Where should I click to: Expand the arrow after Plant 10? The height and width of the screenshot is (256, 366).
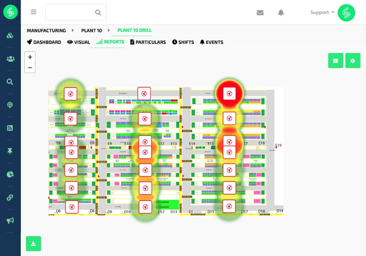click(x=109, y=30)
